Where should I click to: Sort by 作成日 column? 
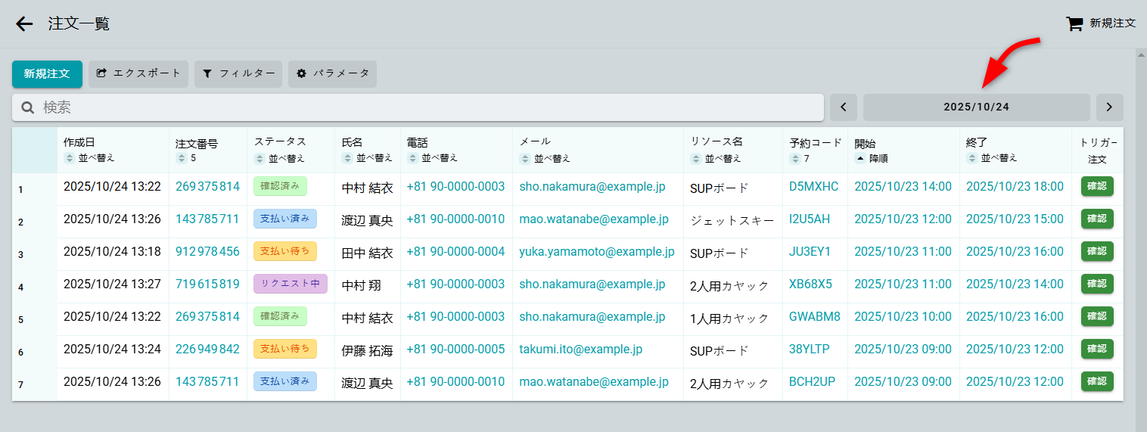(89, 158)
